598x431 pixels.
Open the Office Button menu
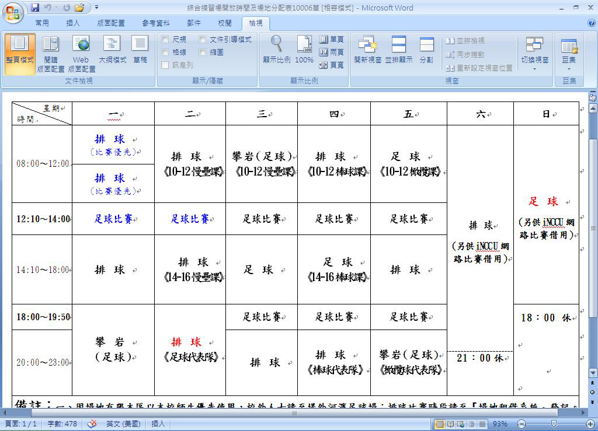click(x=13, y=12)
